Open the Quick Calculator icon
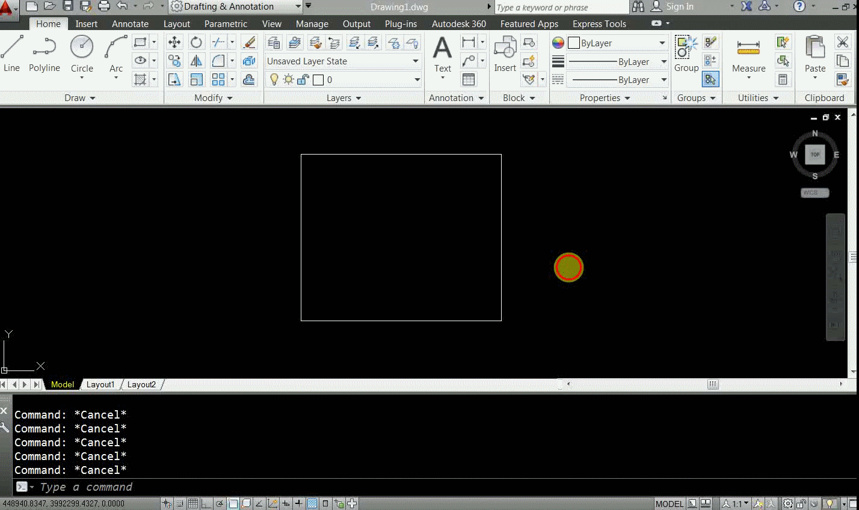The image size is (859, 510). (x=783, y=79)
